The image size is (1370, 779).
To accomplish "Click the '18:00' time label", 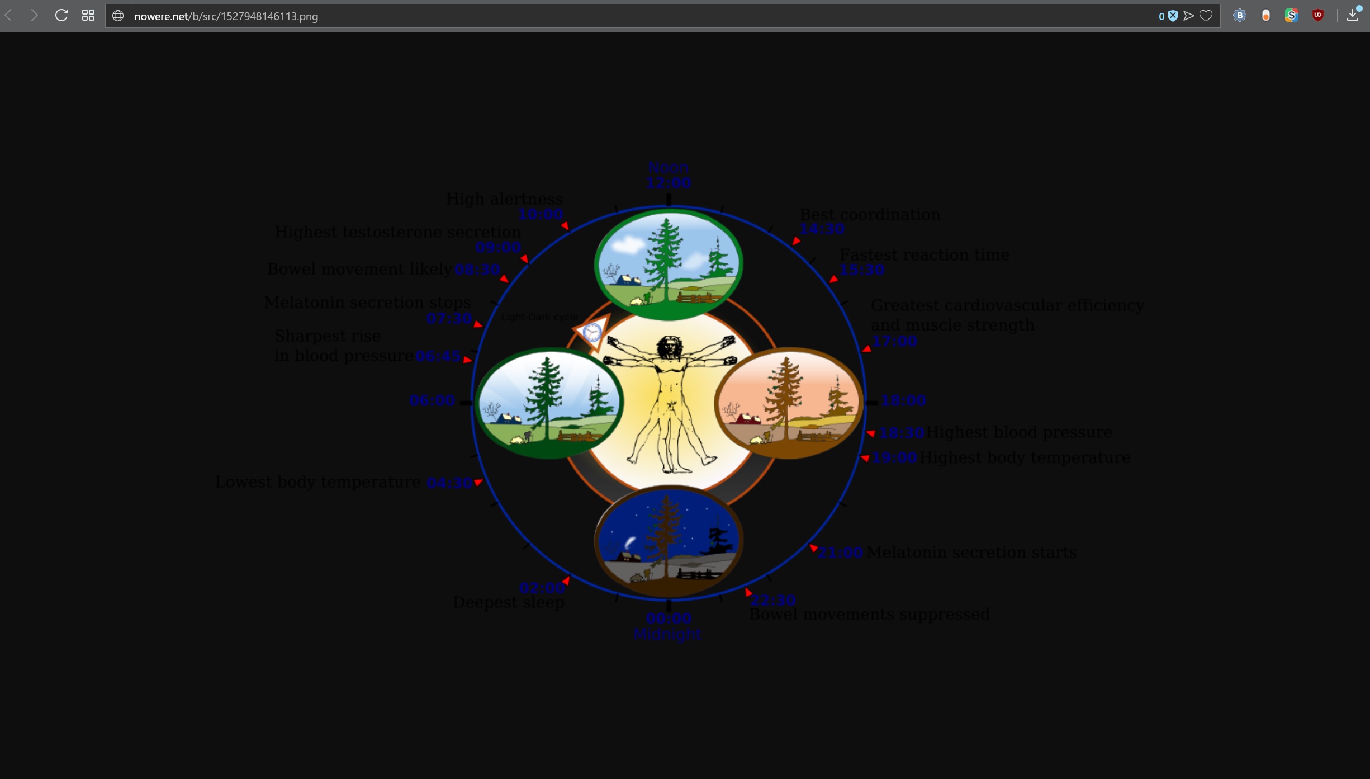I will [904, 400].
